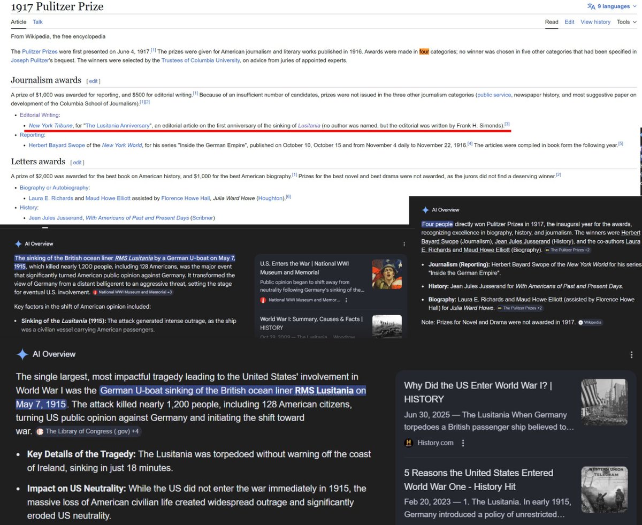
Task: Follow the Maud Howe Elliott Wikipedia link
Action: [109, 198]
